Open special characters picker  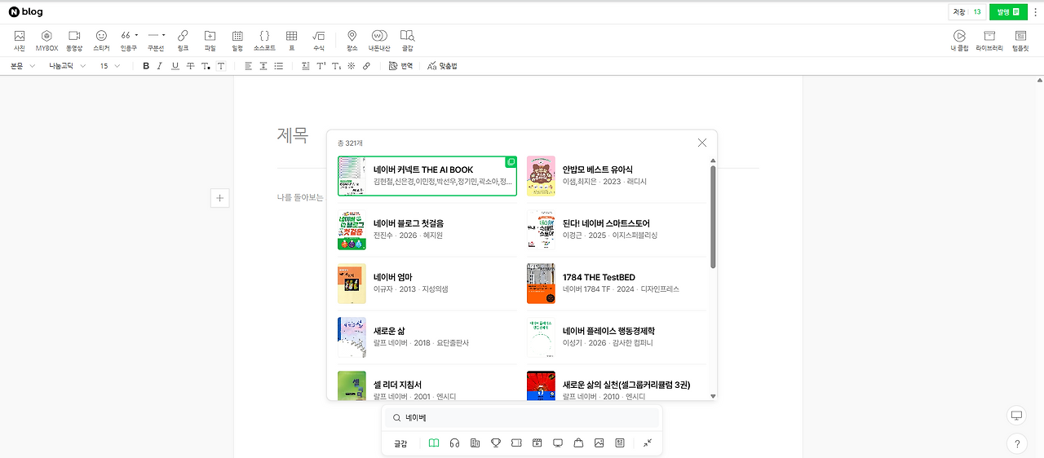tap(352, 66)
